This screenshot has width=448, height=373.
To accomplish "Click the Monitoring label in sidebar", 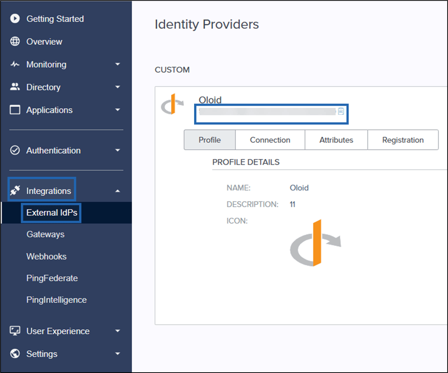I will point(46,65).
